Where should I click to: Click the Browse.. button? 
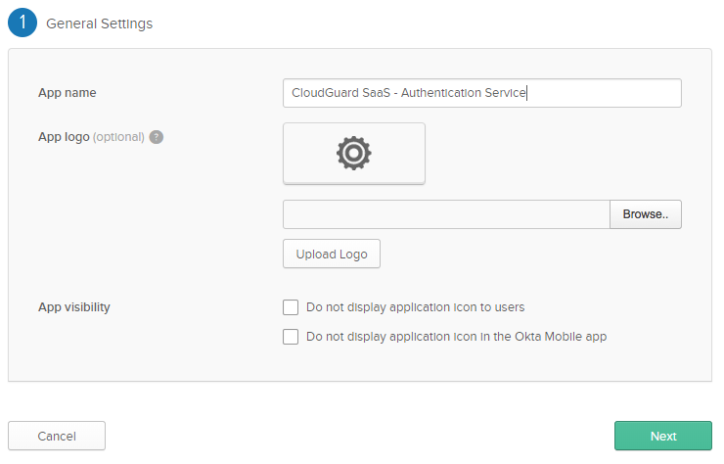point(646,214)
